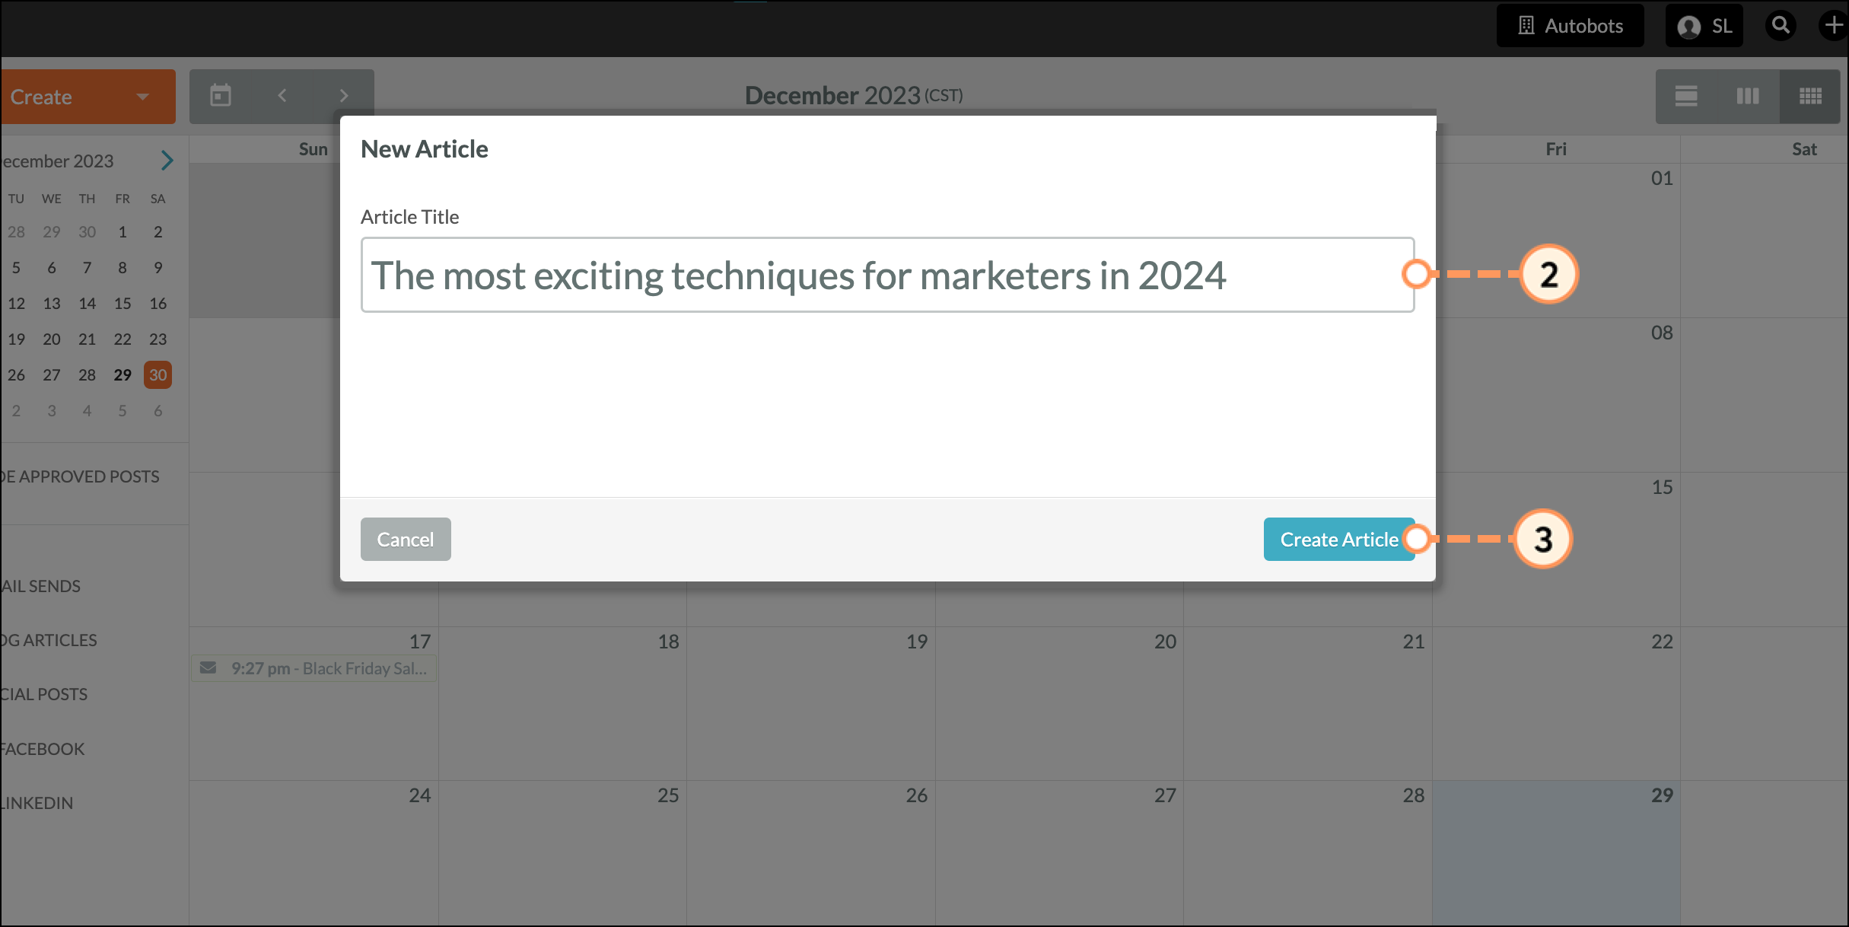
Task: Open the Create dropdown arrow
Action: coord(142,97)
